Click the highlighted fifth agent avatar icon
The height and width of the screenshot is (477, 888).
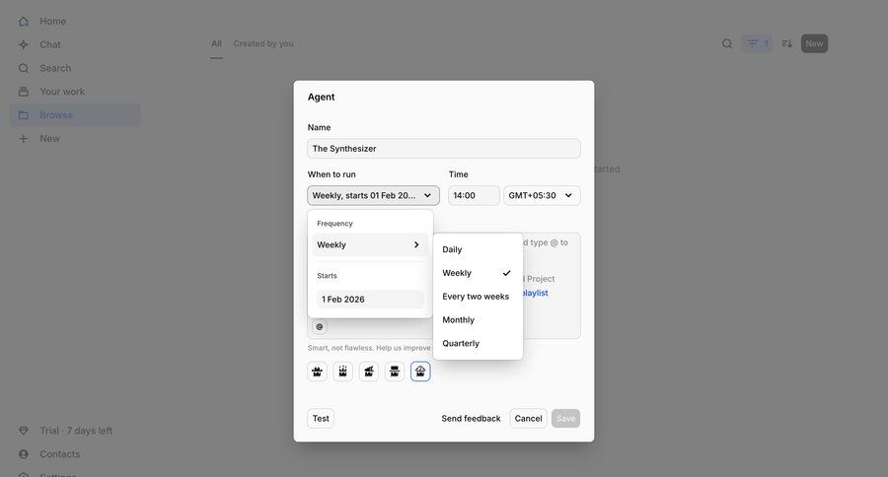[x=420, y=372]
